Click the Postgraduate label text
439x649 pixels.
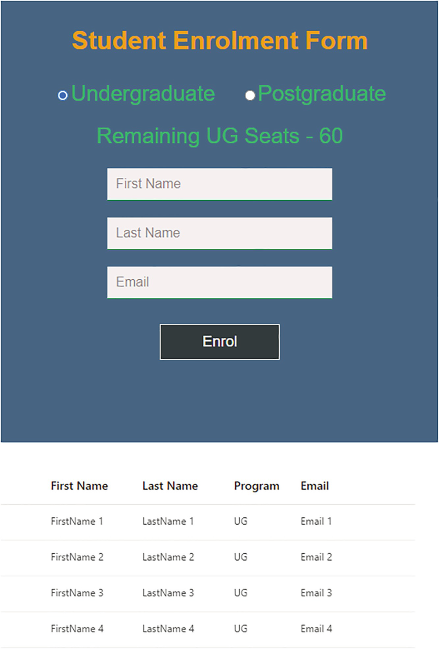pyautogui.click(x=322, y=94)
